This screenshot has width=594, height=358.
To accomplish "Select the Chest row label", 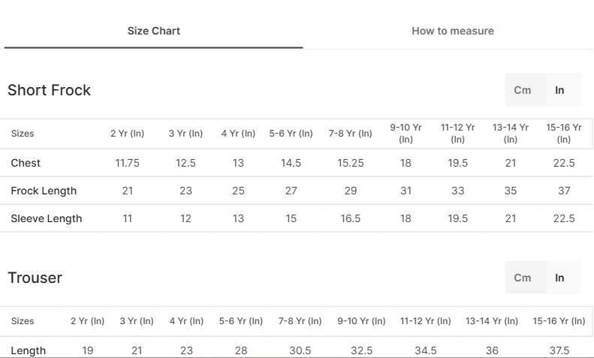I will pyautogui.click(x=26, y=163).
